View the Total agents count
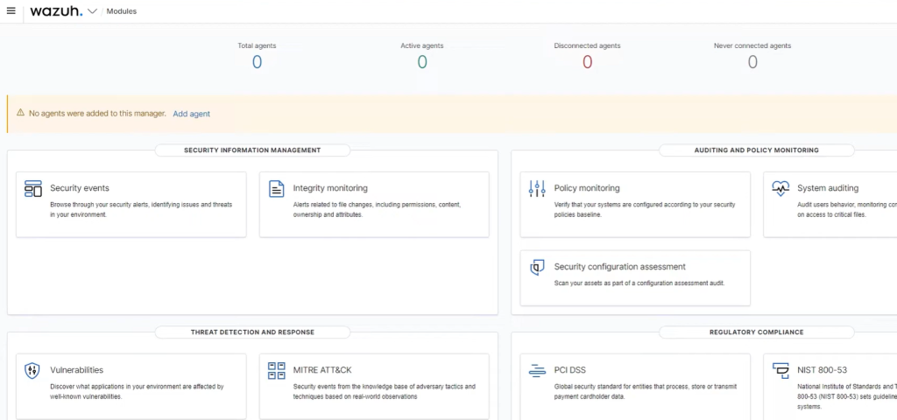The image size is (897, 420). click(257, 61)
